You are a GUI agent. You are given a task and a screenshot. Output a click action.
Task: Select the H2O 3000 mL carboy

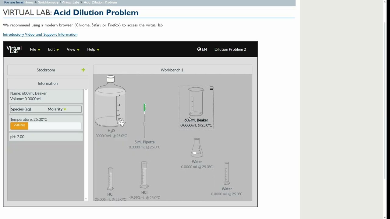(110, 101)
